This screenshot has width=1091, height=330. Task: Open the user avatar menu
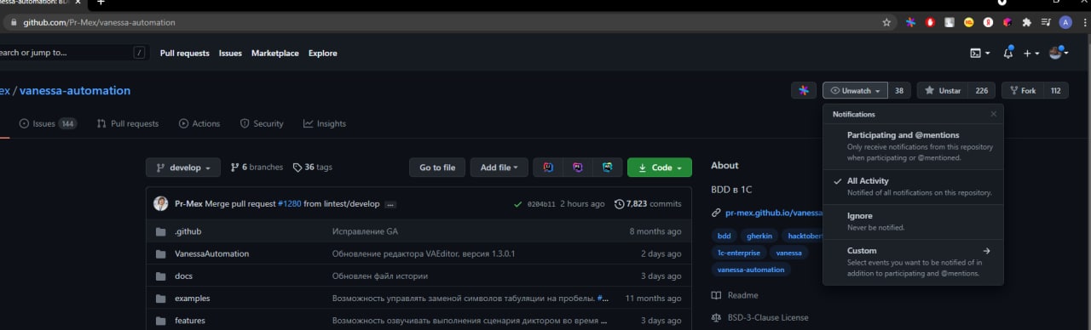pyautogui.click(x=1059, y=53)
